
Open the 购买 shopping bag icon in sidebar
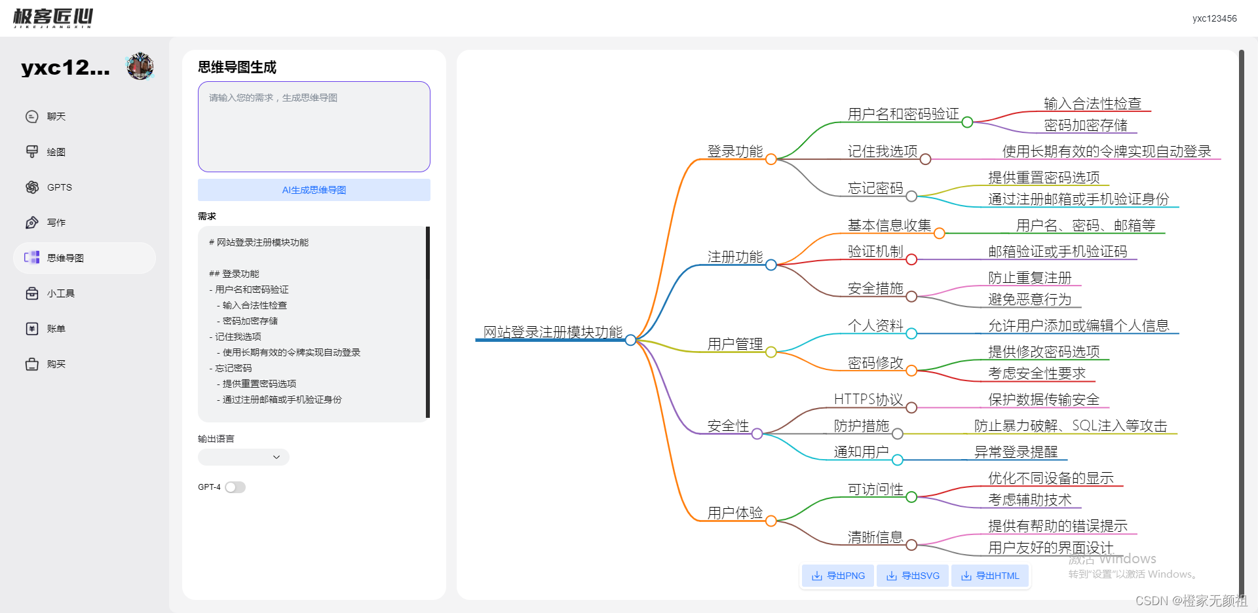[x=31, y=364]
